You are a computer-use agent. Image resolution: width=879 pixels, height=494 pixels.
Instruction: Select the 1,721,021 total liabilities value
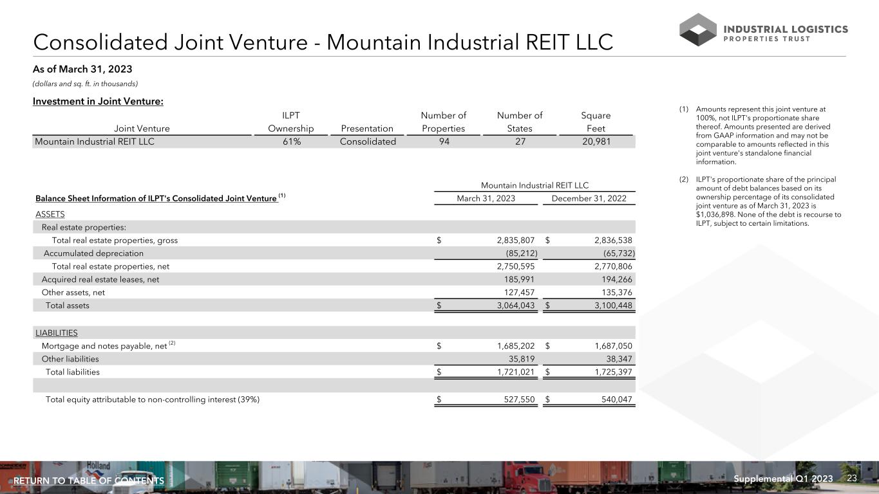pyautogui.click(x=516, y=372)
